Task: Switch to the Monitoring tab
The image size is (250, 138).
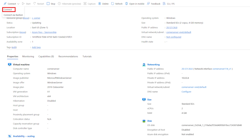Action: 28,56
